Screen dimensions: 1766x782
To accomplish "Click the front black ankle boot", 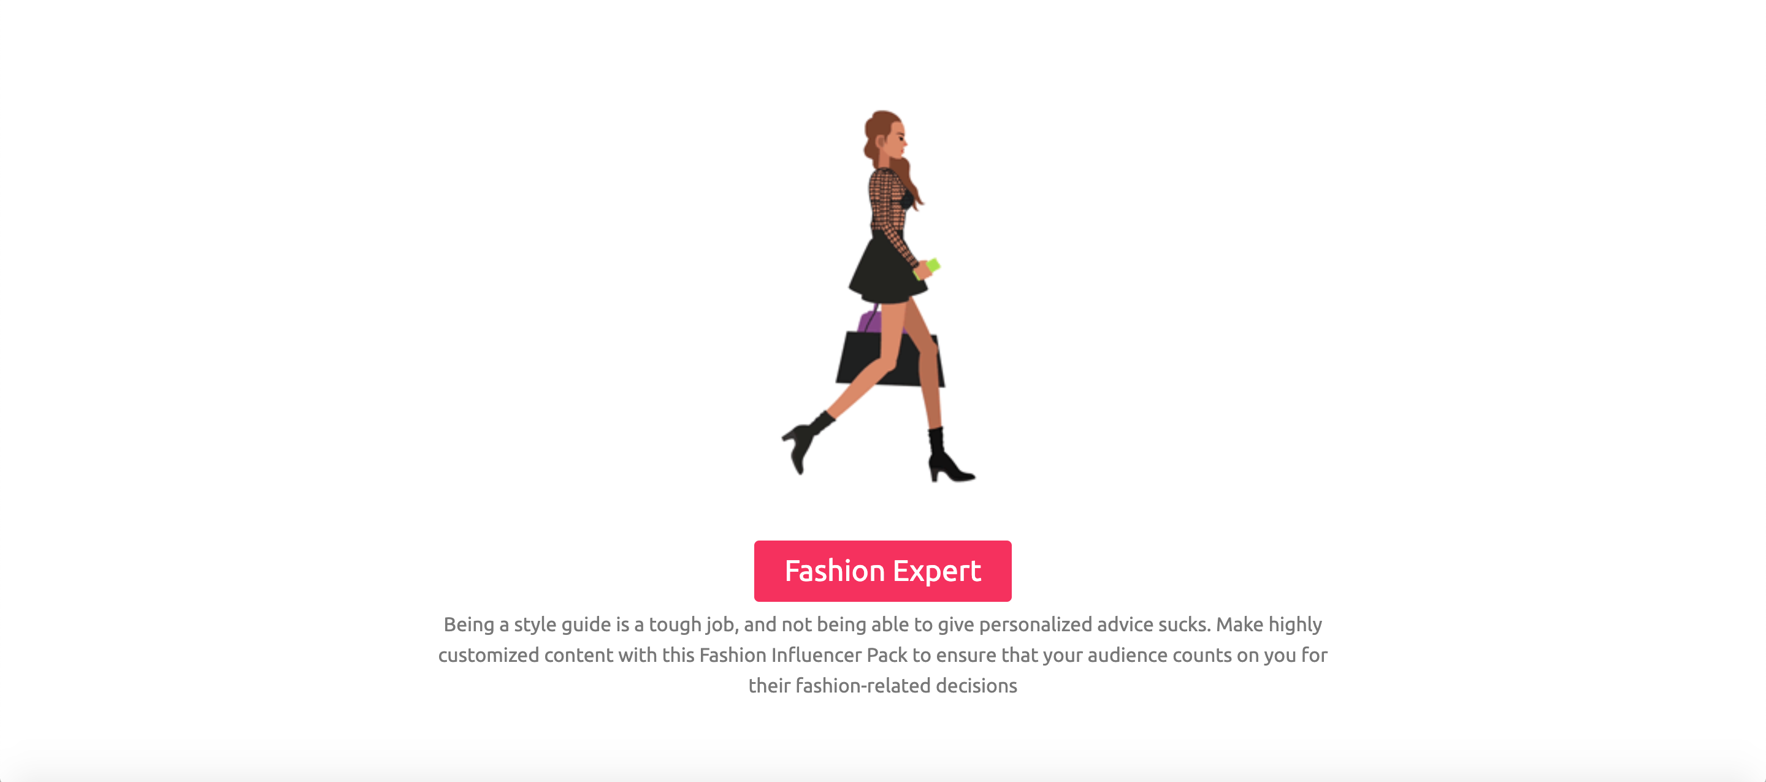I will coord(948,455).
